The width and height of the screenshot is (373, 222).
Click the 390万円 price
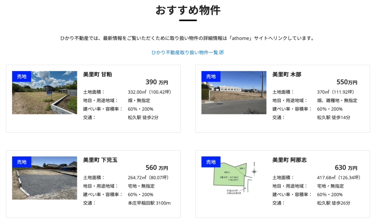coord(157,82)
